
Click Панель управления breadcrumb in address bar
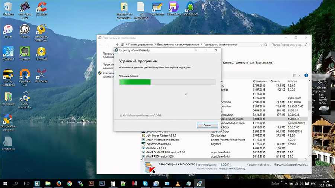pyautogui.click(x=140, y=45)
